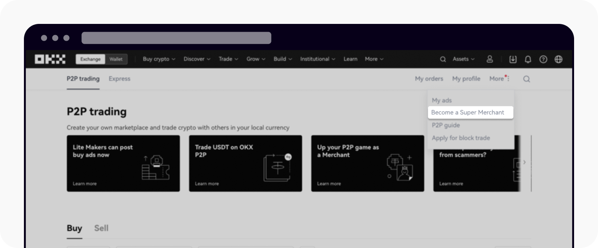Click the OKX logo

click(50, 59)
